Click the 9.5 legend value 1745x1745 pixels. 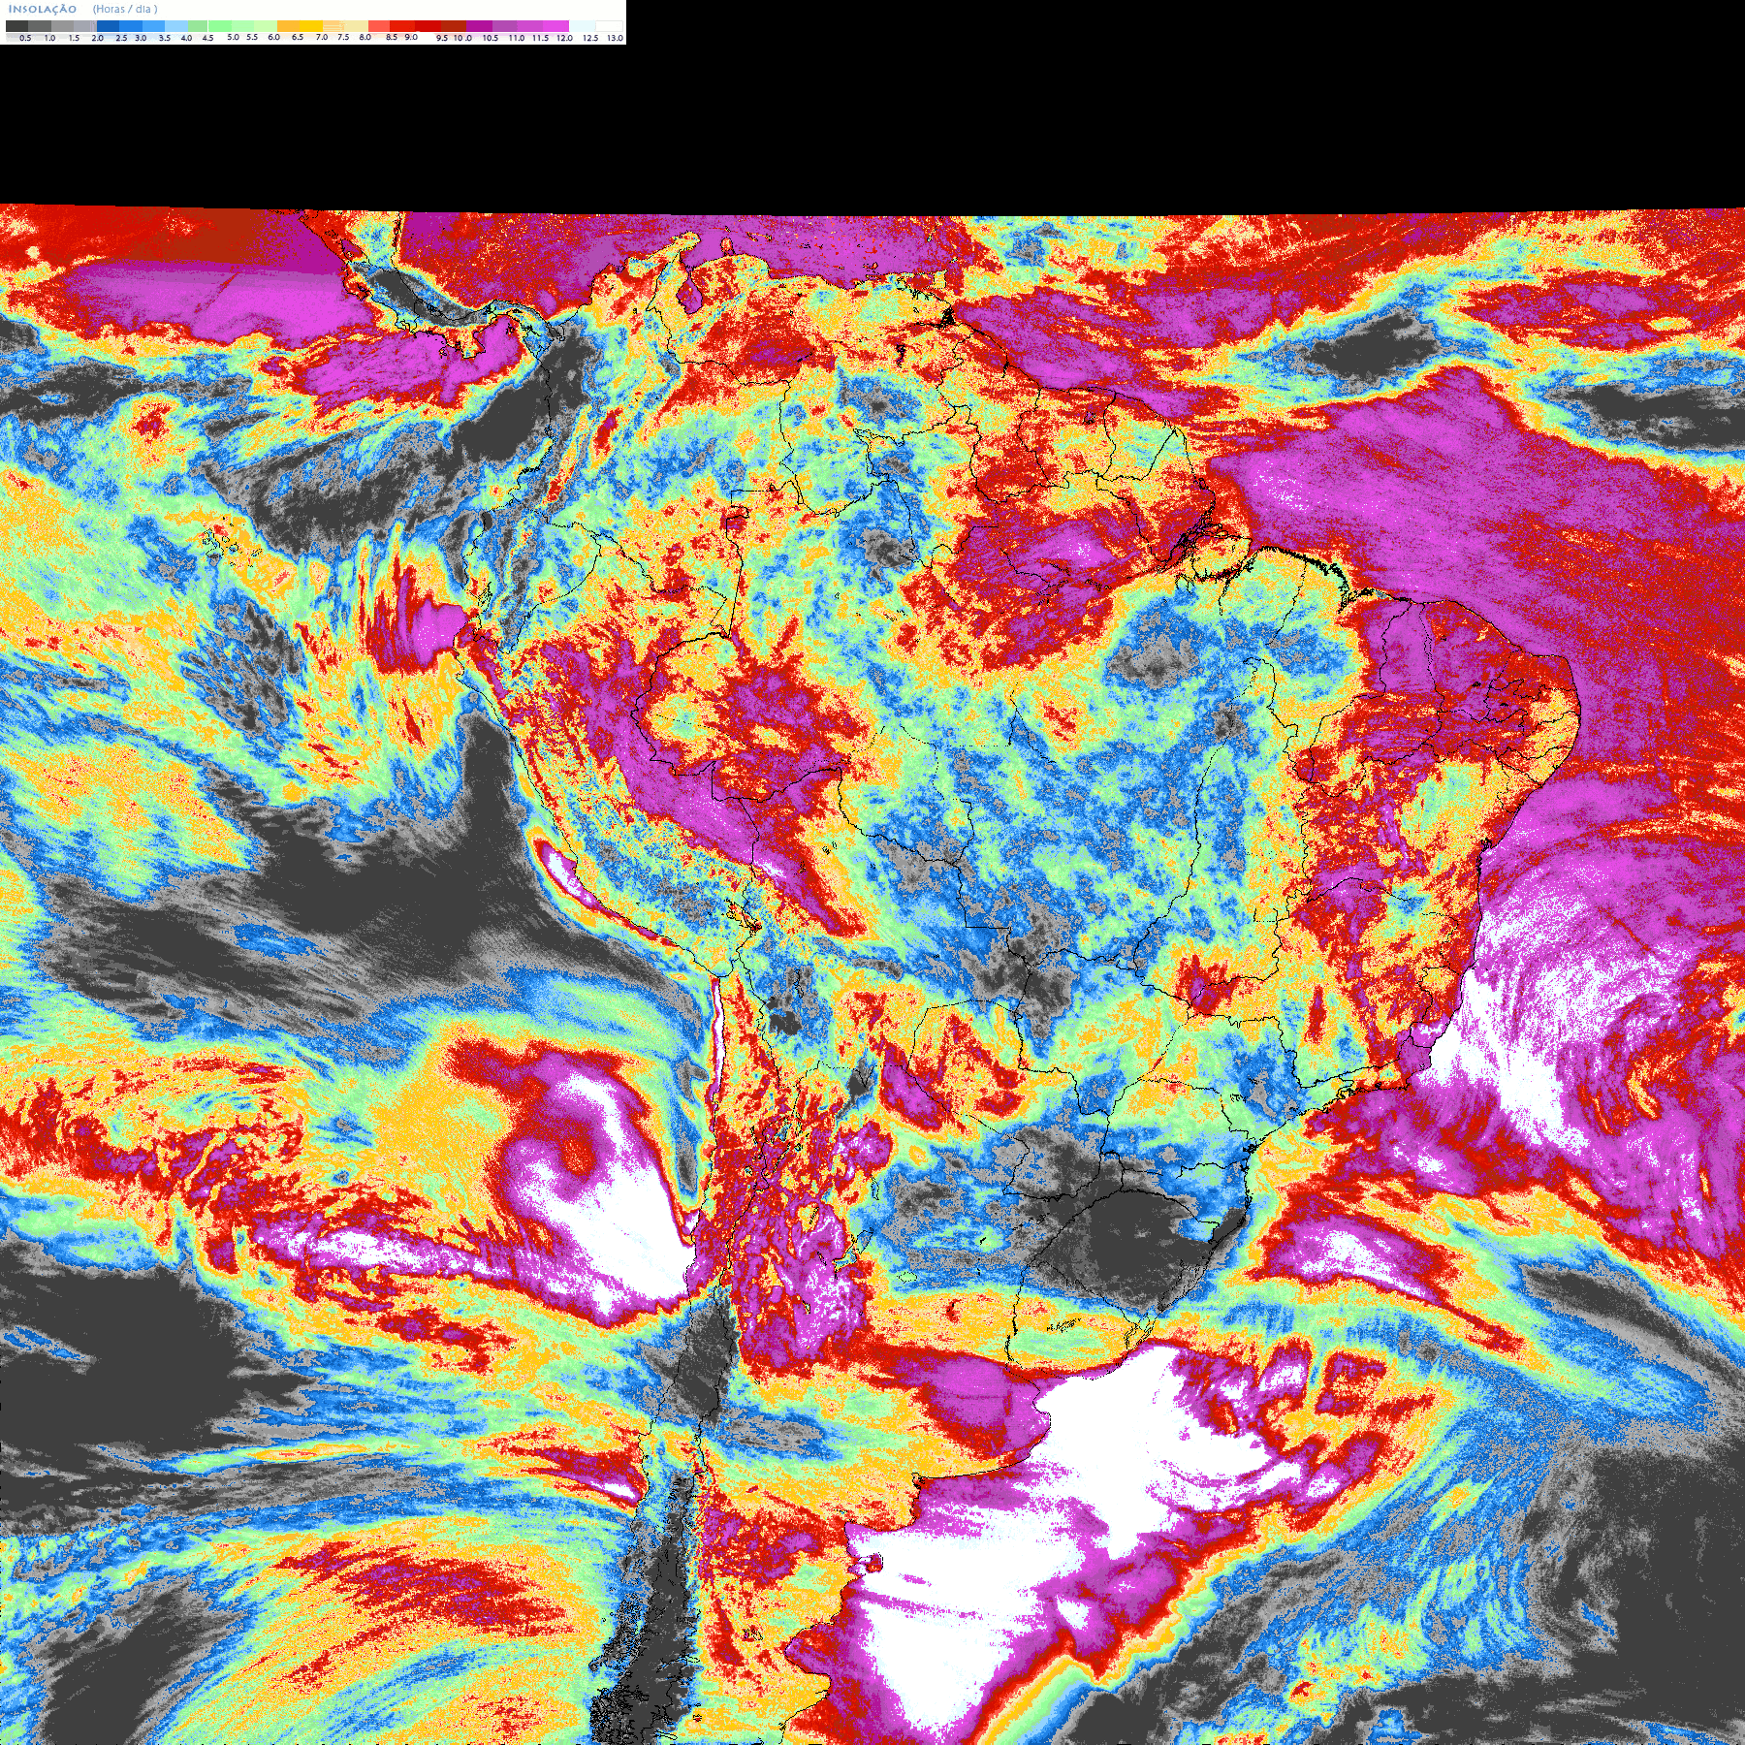(442, 38)
